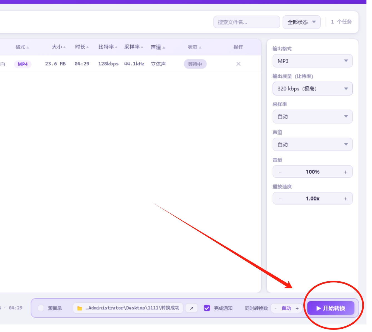Screen dimensions: 372x332
Task: Open the folder icon in MP4 row
Action: [3, 64]
